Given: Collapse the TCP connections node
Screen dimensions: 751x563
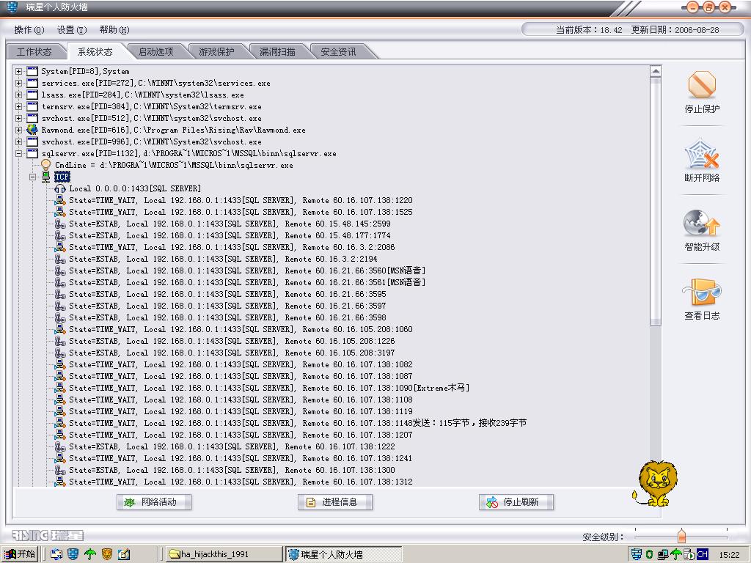Looking at the screenshot, I should pyautogui.click(x=32, y=177).
